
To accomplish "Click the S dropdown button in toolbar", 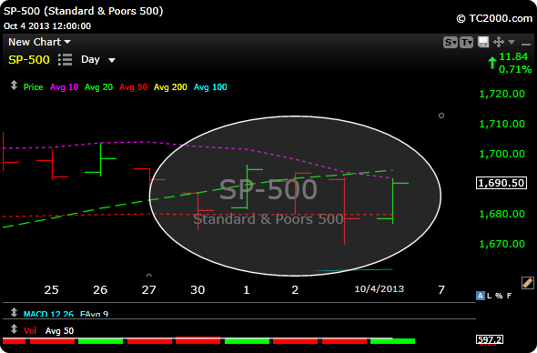I will coord(450,43).
